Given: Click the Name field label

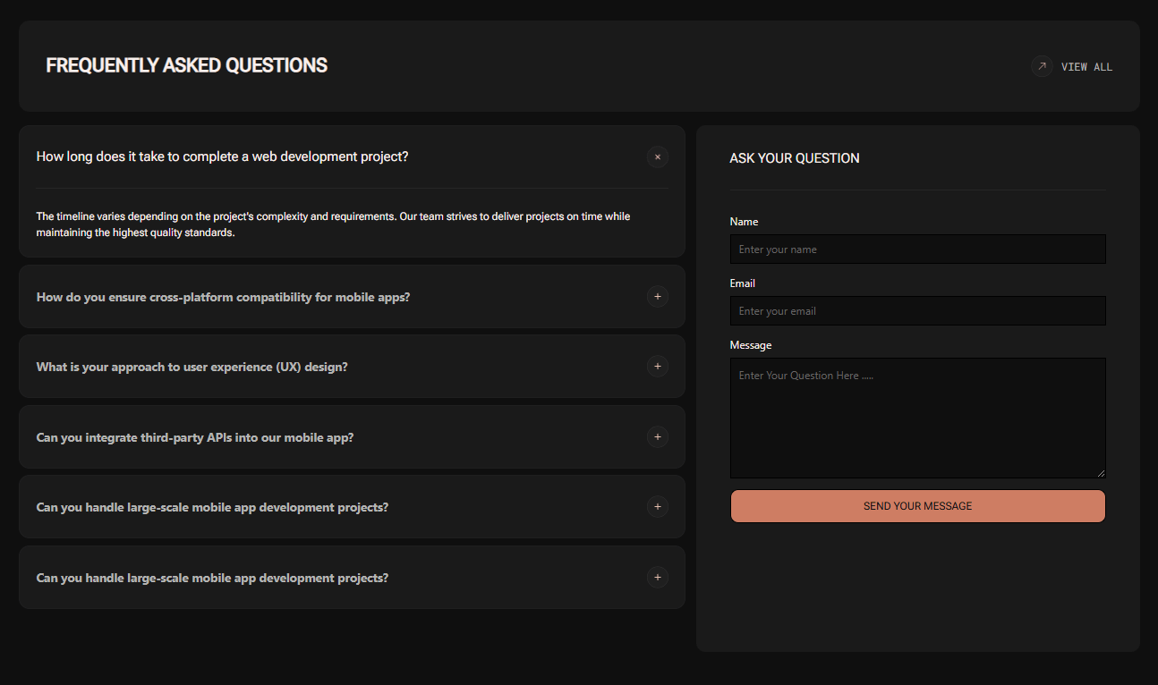Looking at the screenshot, I should click(x=744, y=222).
